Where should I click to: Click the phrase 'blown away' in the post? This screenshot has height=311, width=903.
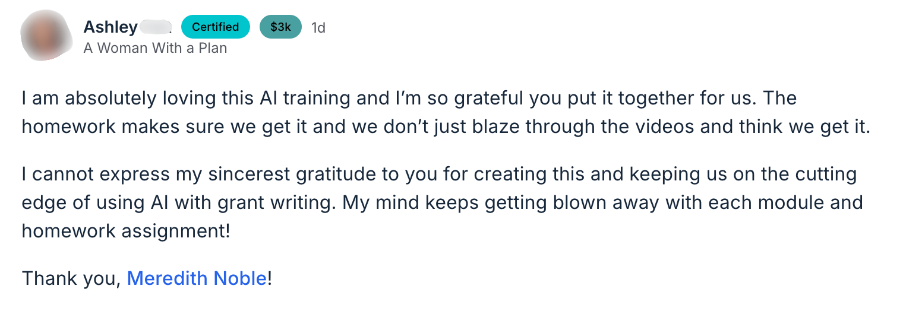(x=601, y=202)
